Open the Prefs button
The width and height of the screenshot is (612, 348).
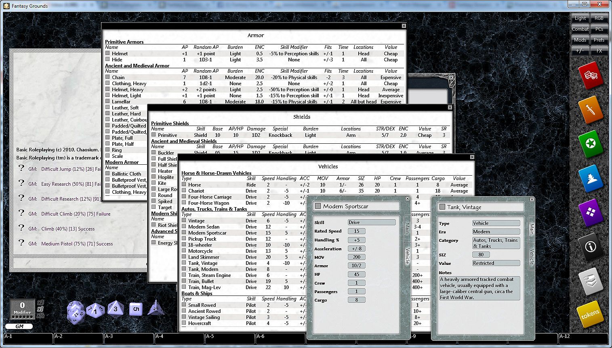tap(599, 40)
